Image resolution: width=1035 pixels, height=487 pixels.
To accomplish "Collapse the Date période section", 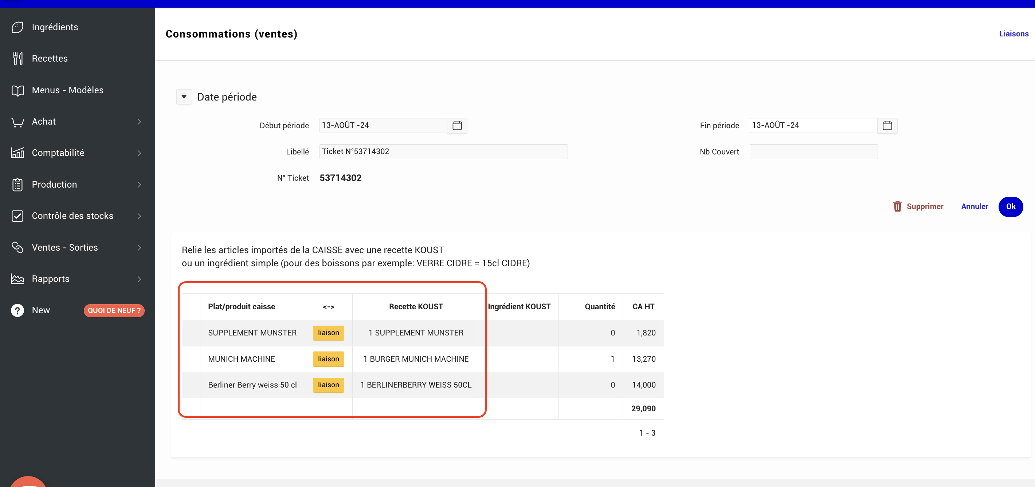I will click(184, 97).
